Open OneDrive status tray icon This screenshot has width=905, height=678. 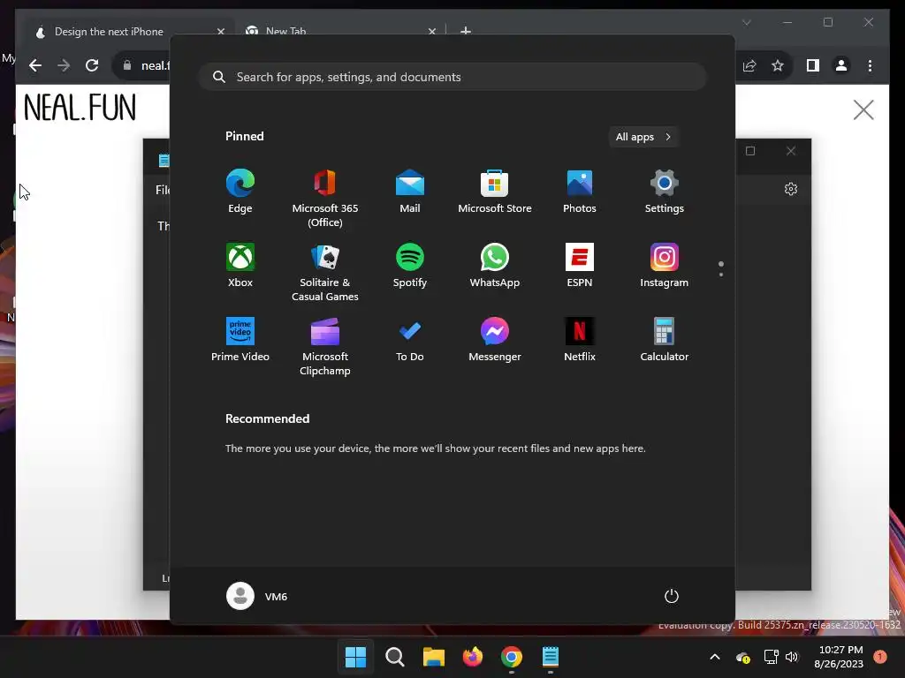(742, 657)
